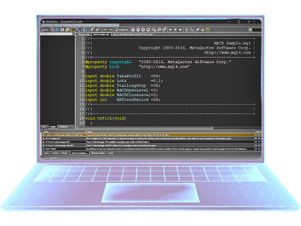
Task: Open the Hledat tab in Toolbox
Action: [55, 153]
